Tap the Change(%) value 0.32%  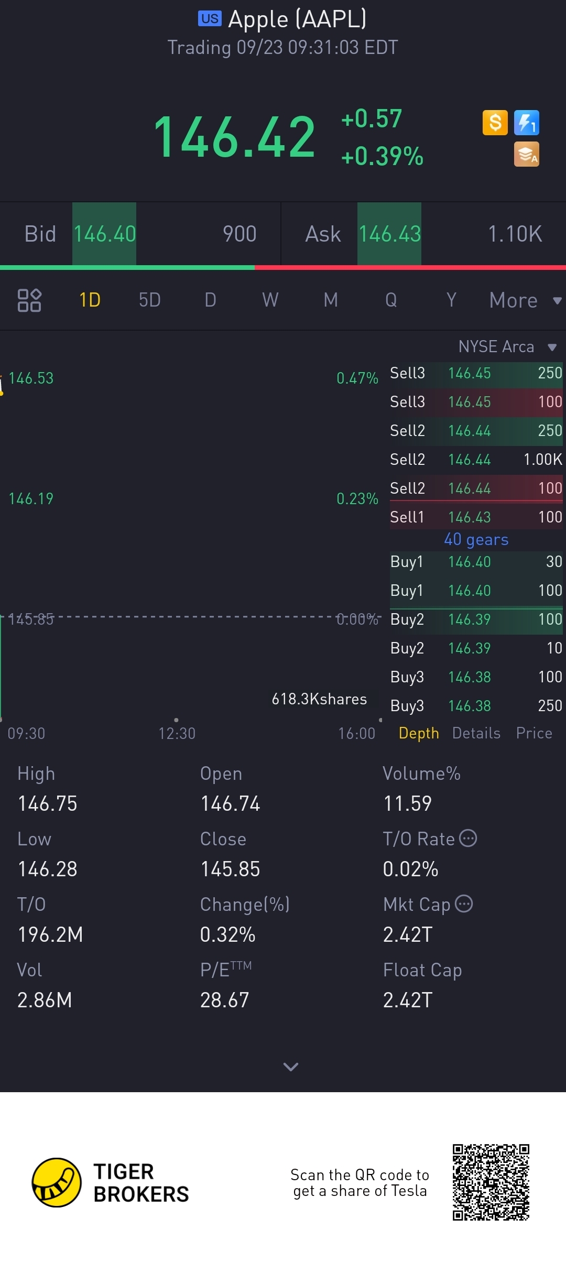(227, 934)
